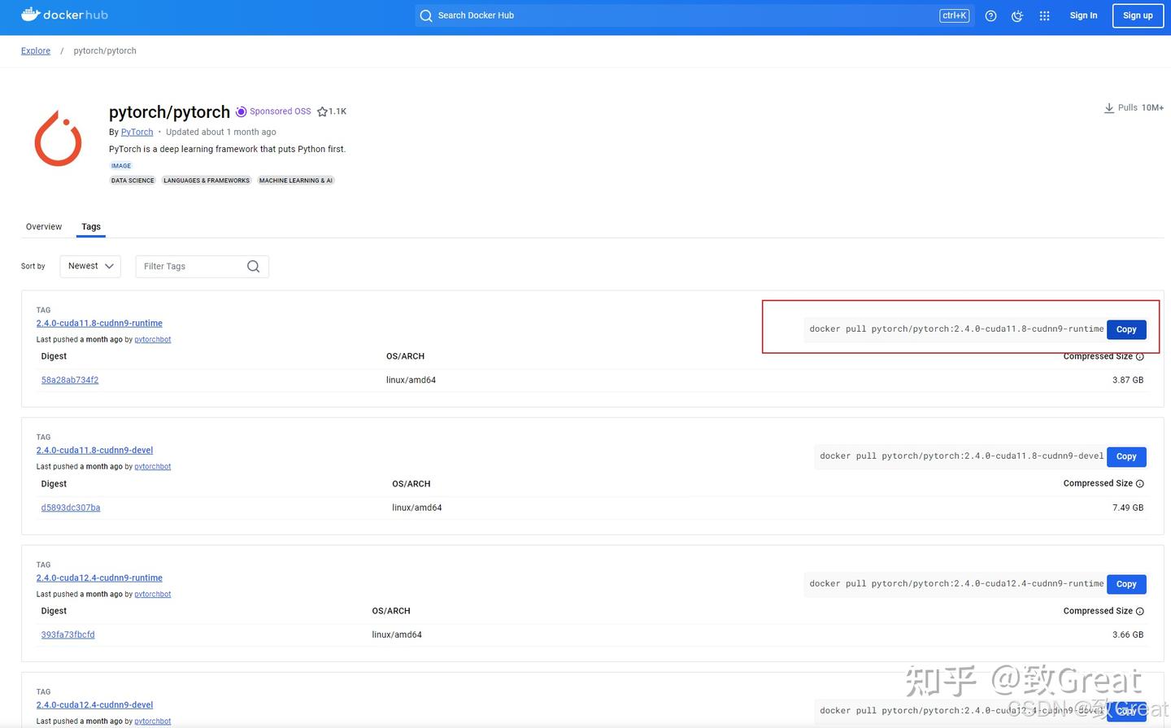Click the Sign up button
Viewport: 1171px width, 728px height.
(1138, 15)
